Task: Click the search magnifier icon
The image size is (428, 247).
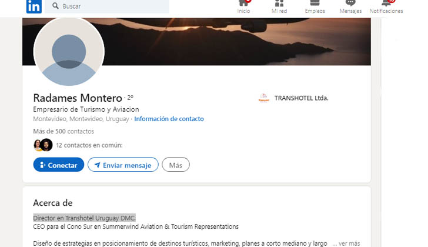Action: pyautogui.click(x=55, y=6)
